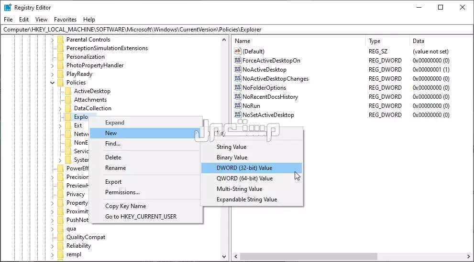Click the tree pane scroll-down arrow
Screen dimensions: 474x262
tap(224, 257)
